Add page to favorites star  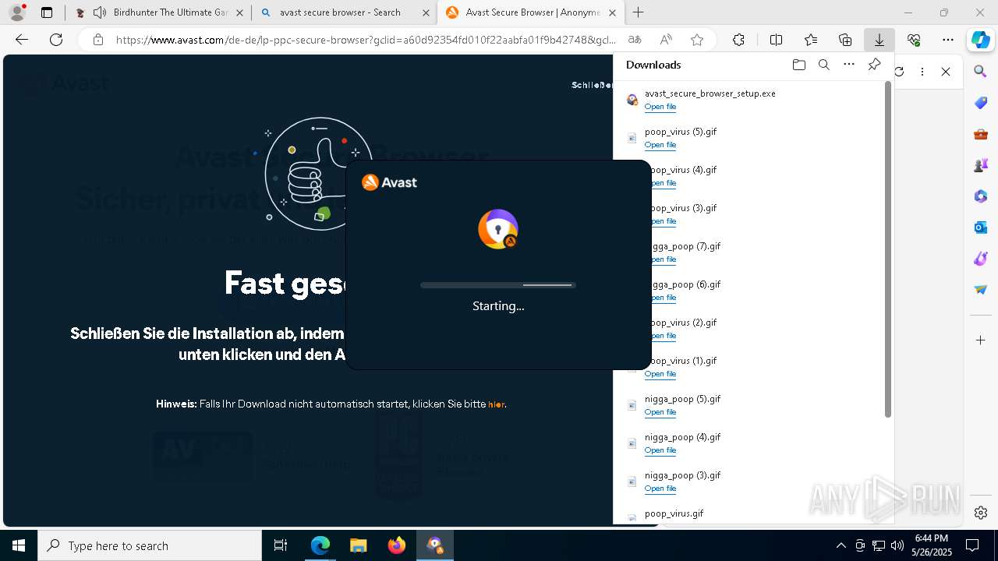697,40
